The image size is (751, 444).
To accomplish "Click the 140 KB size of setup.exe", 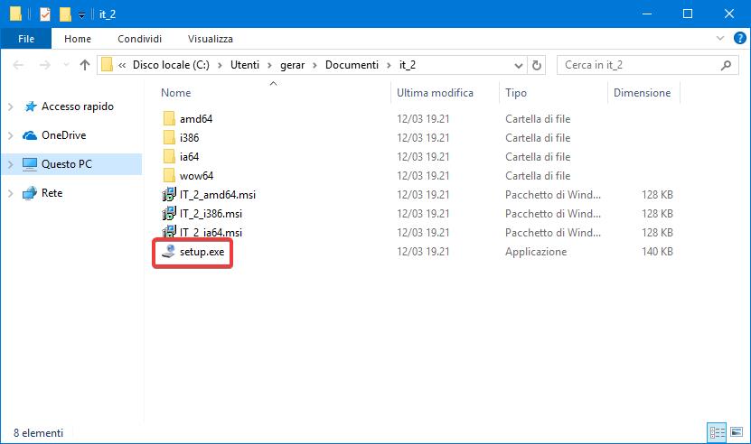I will (657, 252).
